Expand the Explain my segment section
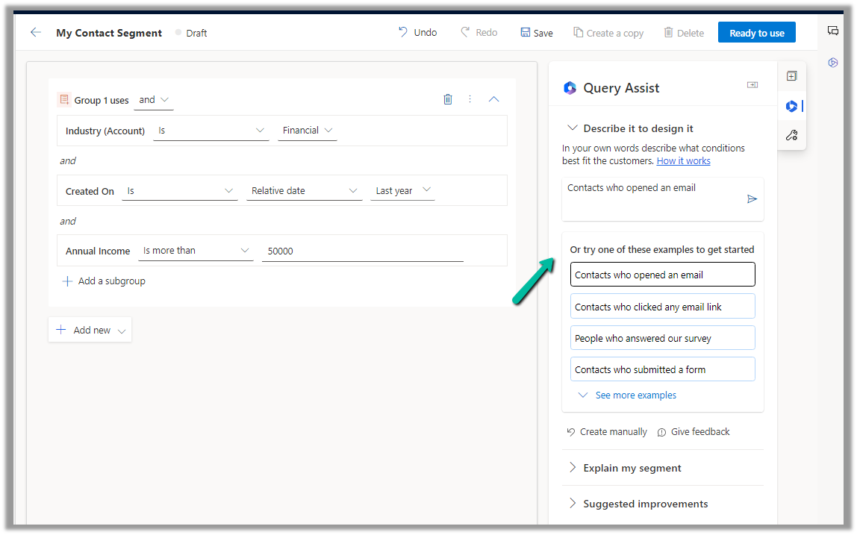 click(632, 468)
